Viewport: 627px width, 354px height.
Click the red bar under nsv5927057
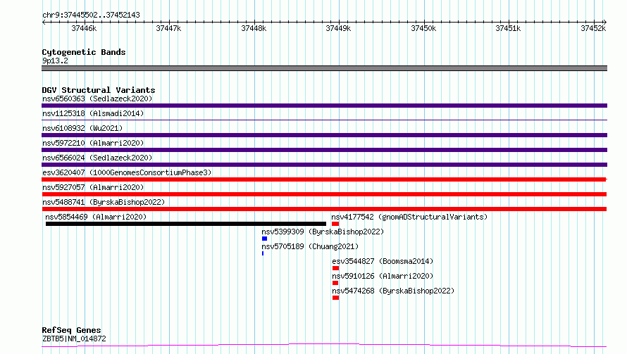(x=324, y=194)
